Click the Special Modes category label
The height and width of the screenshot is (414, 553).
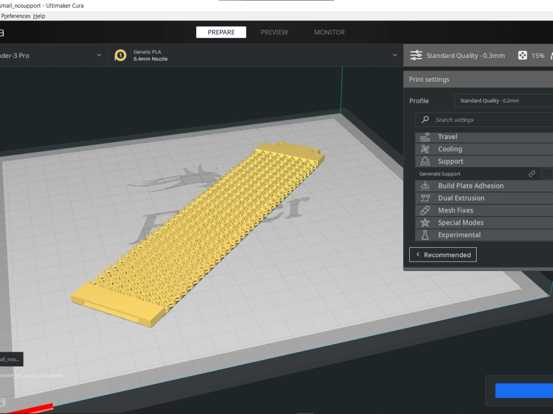461,222
